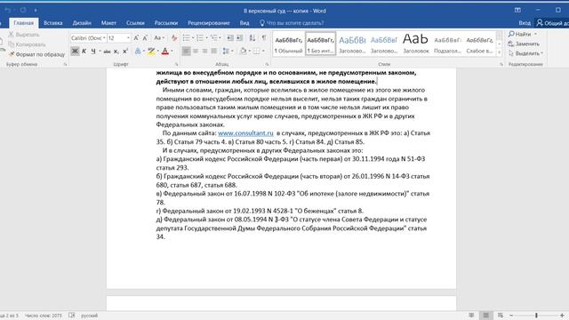569x320 pixels.
Task: Open the Рассылки tab
Action: point(166,23)
